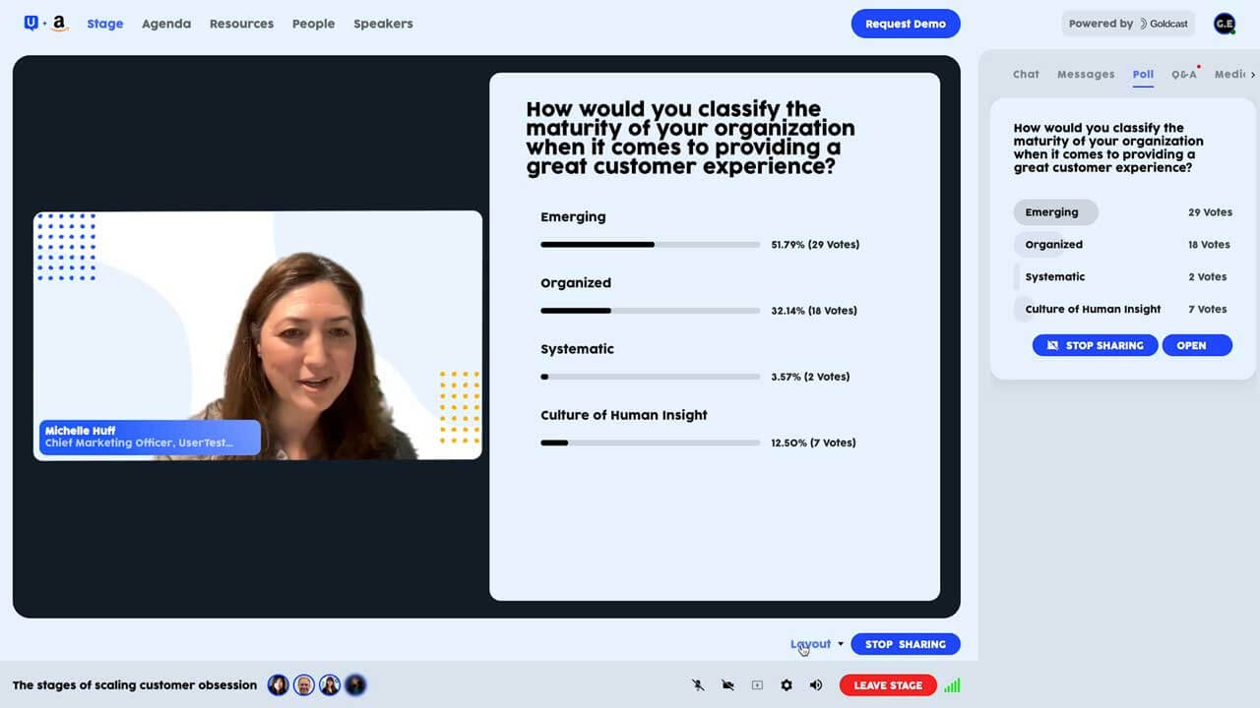Open the Media sidebar tab
Image resolution: width=1260 pixels, height=708 pixels.
click(1229, 74)
